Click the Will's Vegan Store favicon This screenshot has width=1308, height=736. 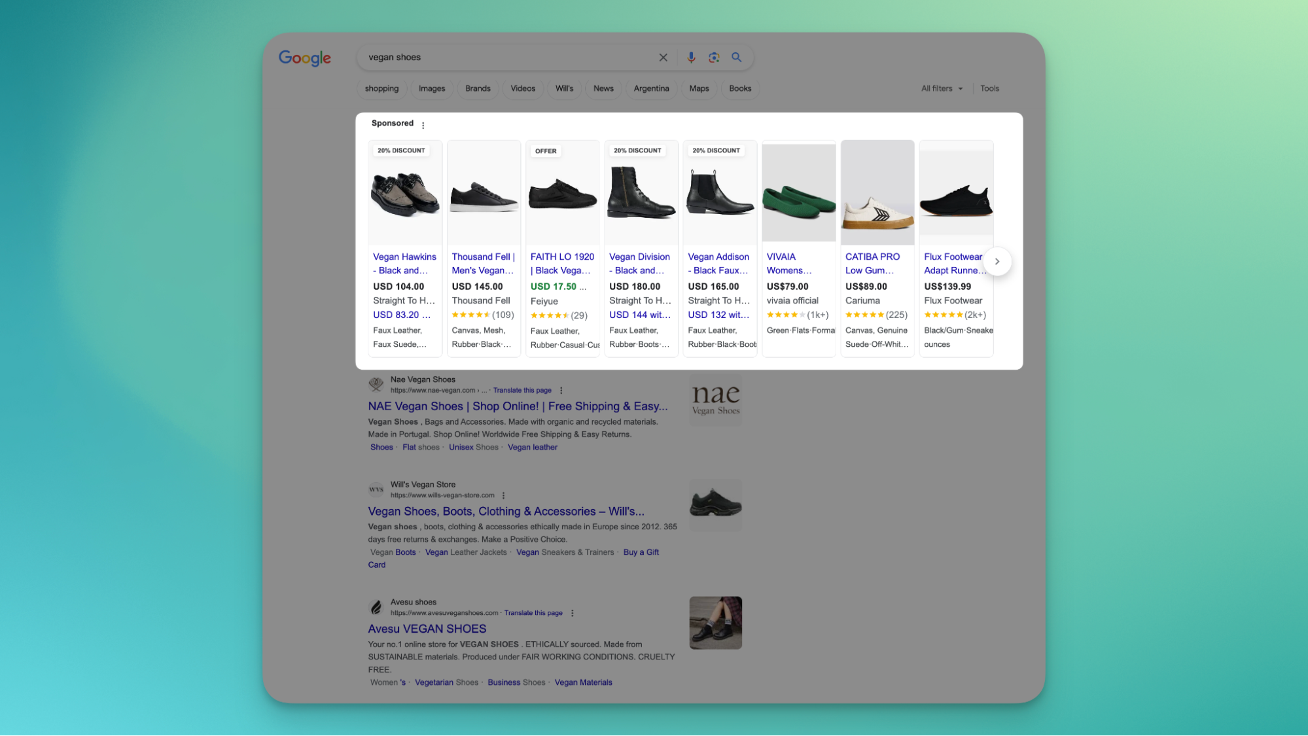click(376, 489)
